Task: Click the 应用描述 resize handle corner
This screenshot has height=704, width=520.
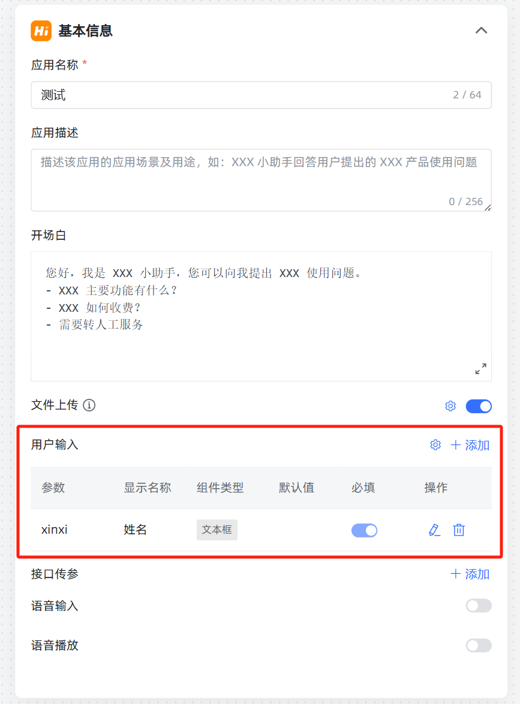Action: 488,207
